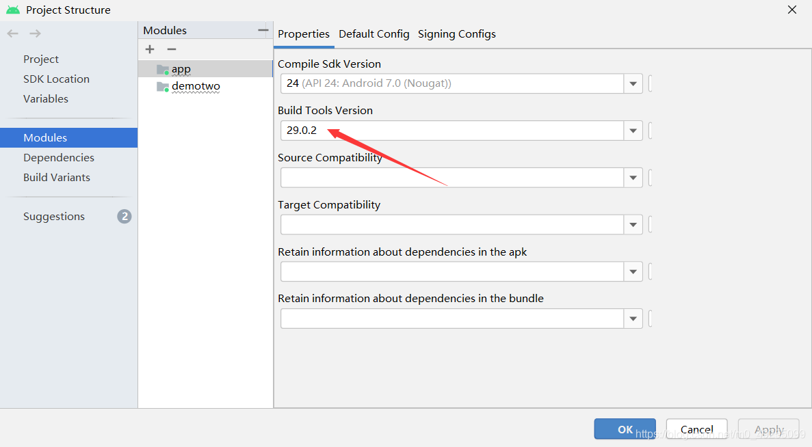Click the back navigation arrow

click(x=12, y=33)
